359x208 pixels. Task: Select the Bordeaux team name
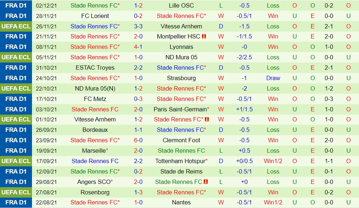pos(95,130)
